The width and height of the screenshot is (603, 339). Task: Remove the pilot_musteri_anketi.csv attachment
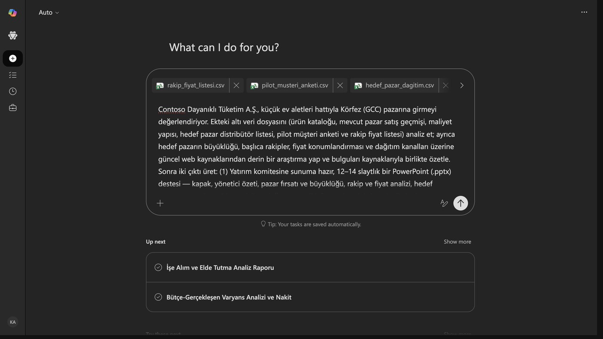coord(340,85)
